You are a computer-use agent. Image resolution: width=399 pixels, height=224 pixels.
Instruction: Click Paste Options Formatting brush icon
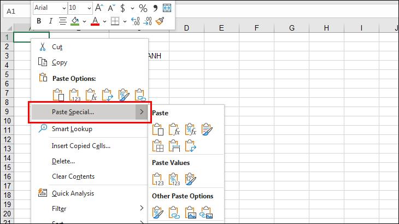tap(124, 95)
